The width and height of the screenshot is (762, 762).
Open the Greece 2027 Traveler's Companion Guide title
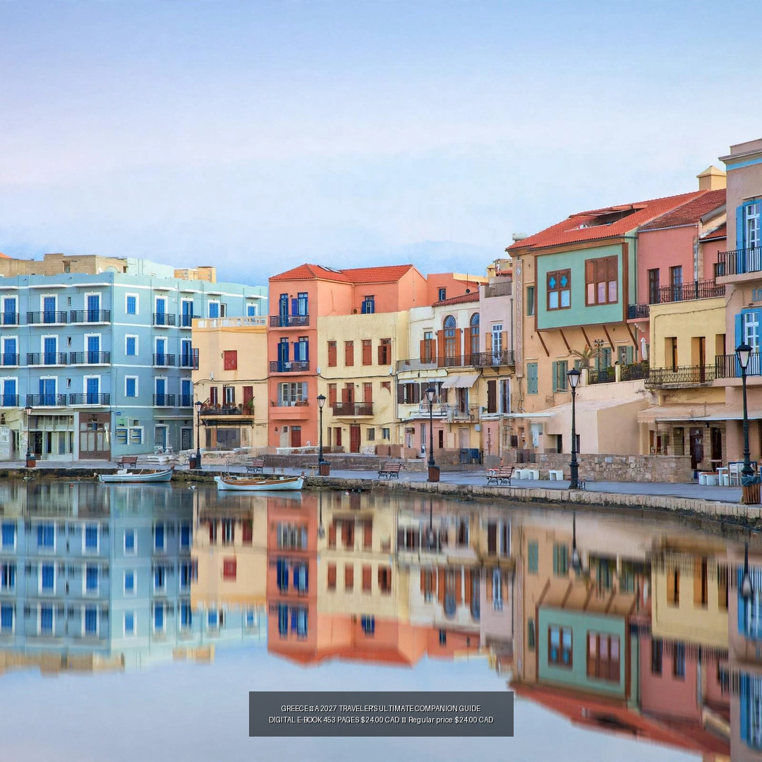coord(380,708)
